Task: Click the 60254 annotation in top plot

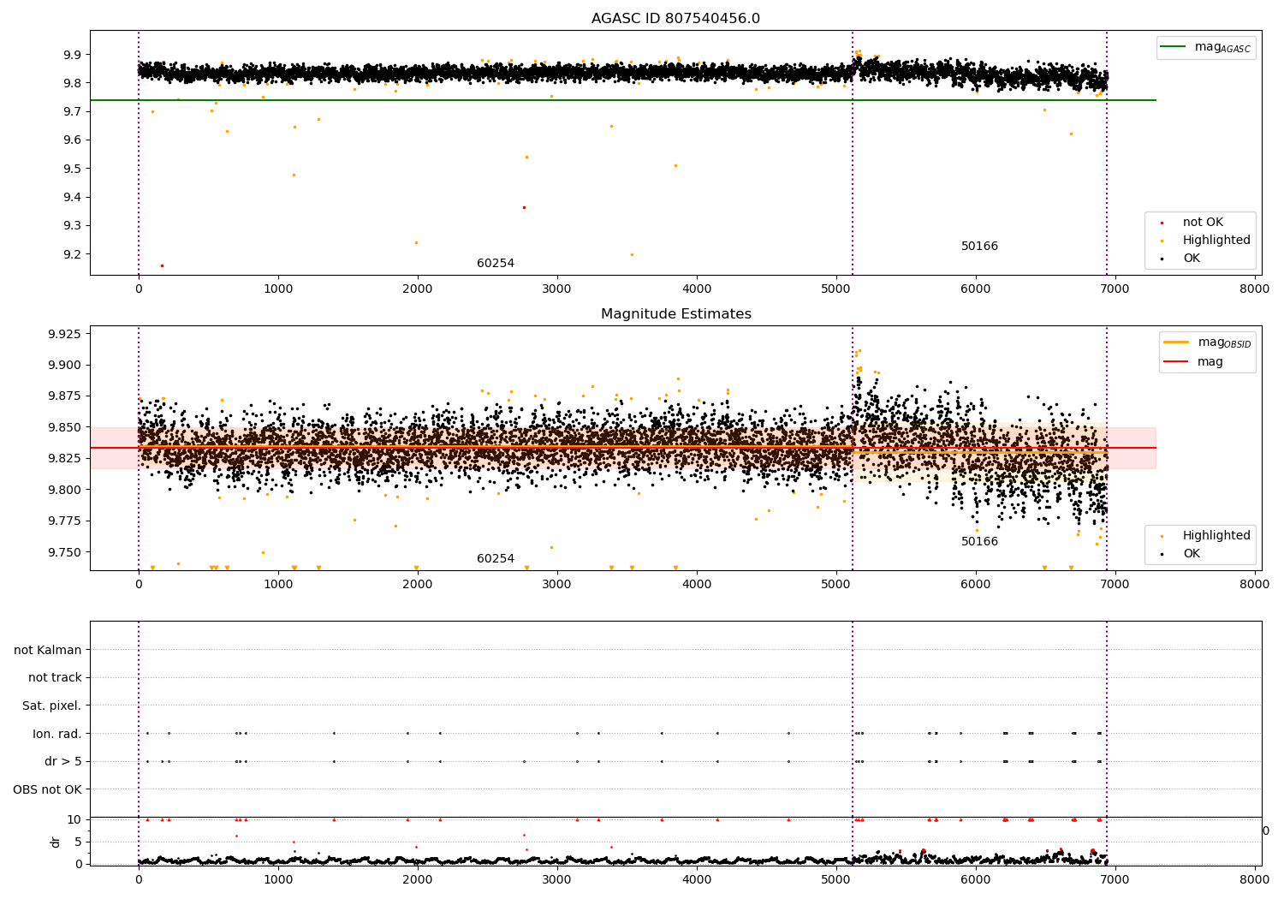Action: [x=496, y=263]
